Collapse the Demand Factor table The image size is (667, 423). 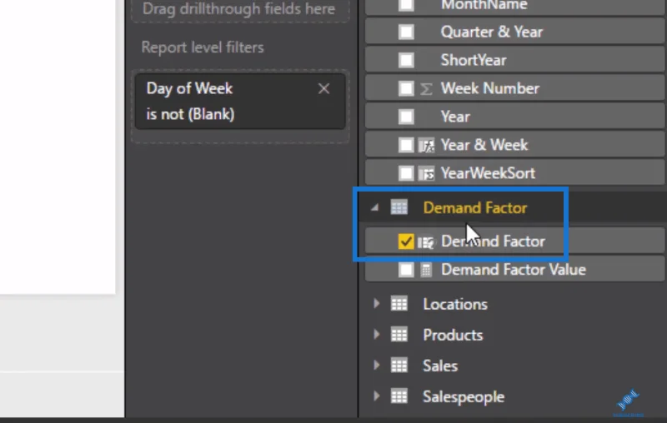[x=374, y=207]
